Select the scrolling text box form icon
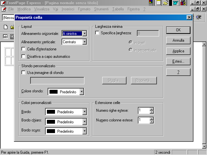Screen dimensions: 207x155 (x=12, y=36)
